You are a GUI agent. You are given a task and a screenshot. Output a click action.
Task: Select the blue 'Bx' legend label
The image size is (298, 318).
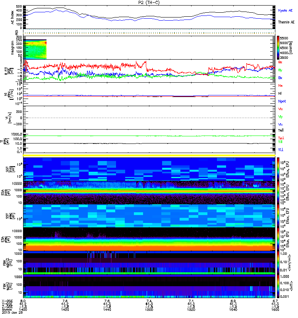pyautogui.click(x=280, y=78)
